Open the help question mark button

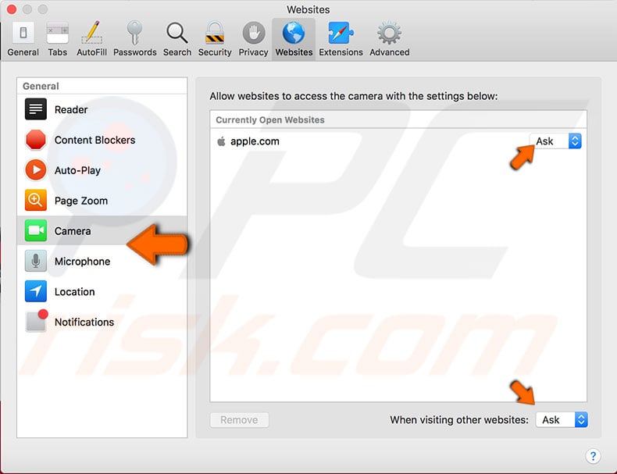[x=593, y=456]
